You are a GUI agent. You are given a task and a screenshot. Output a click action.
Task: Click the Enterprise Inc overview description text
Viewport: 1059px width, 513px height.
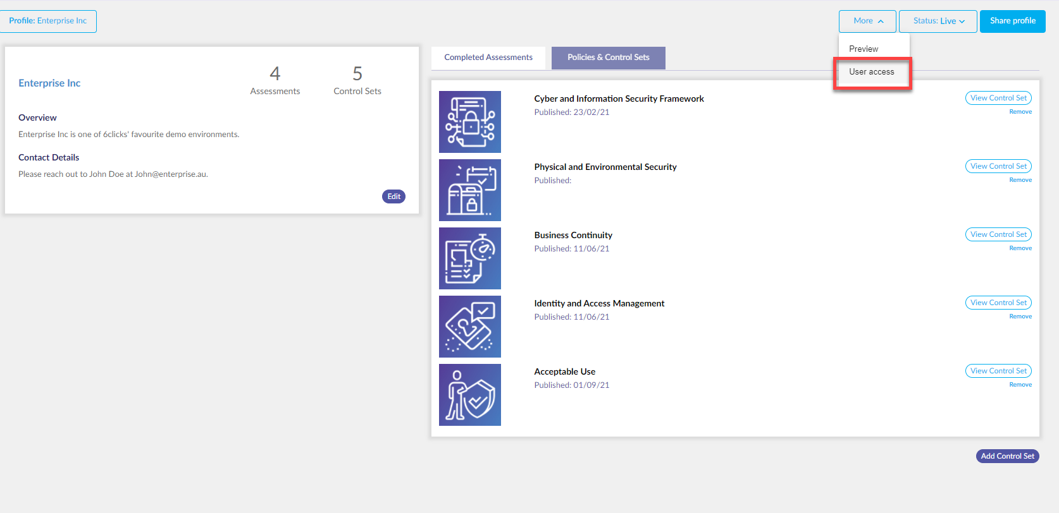(x=129, y=135)
